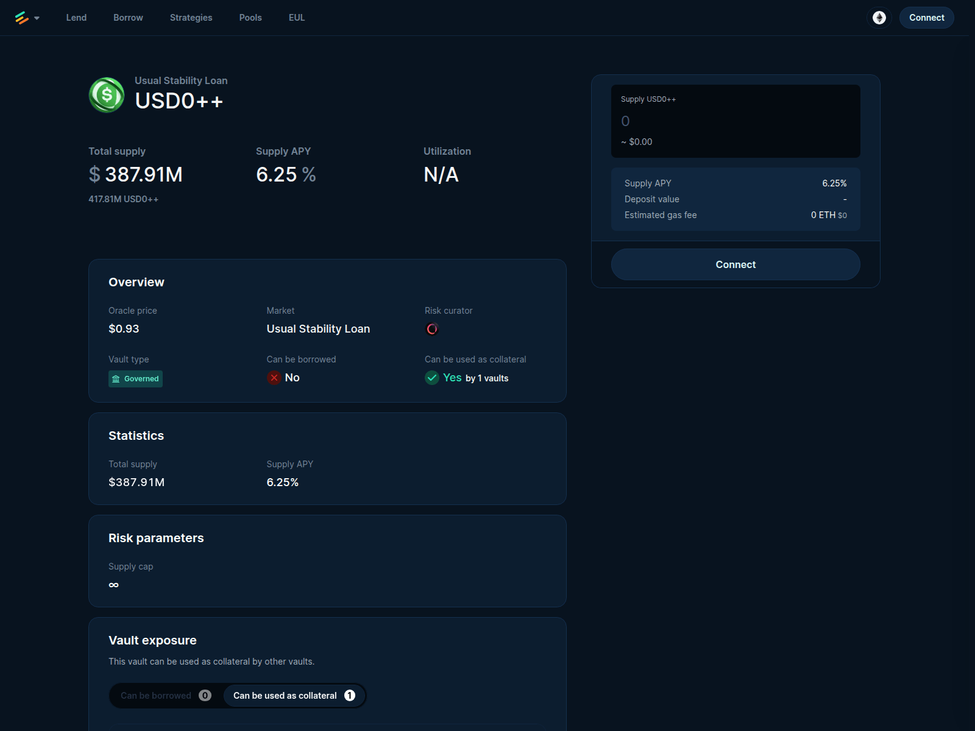Click the 6.25% Supply APY in supply panel

coord(834,183)
